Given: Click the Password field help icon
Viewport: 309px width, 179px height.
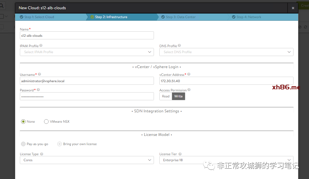Looking at the screenshot, I should (x=38, y=90).
